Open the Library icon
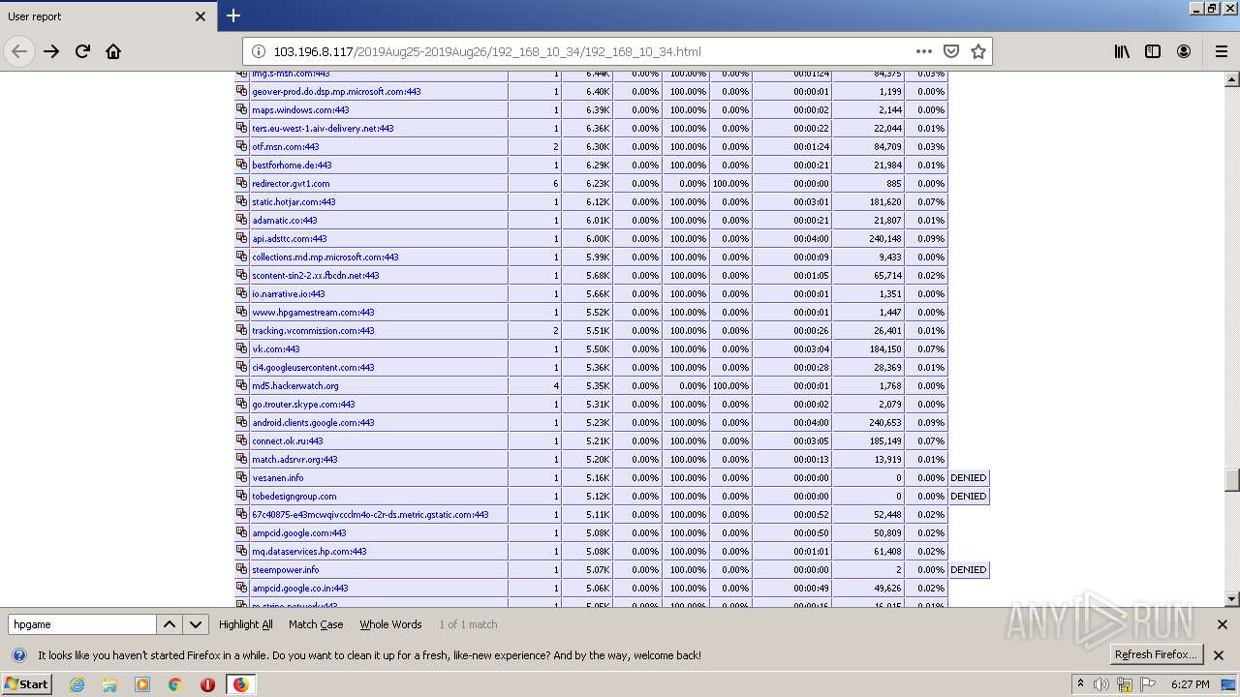Image resolution: width=1240 pixels, height=697 pixels. tap(1122, 51)
